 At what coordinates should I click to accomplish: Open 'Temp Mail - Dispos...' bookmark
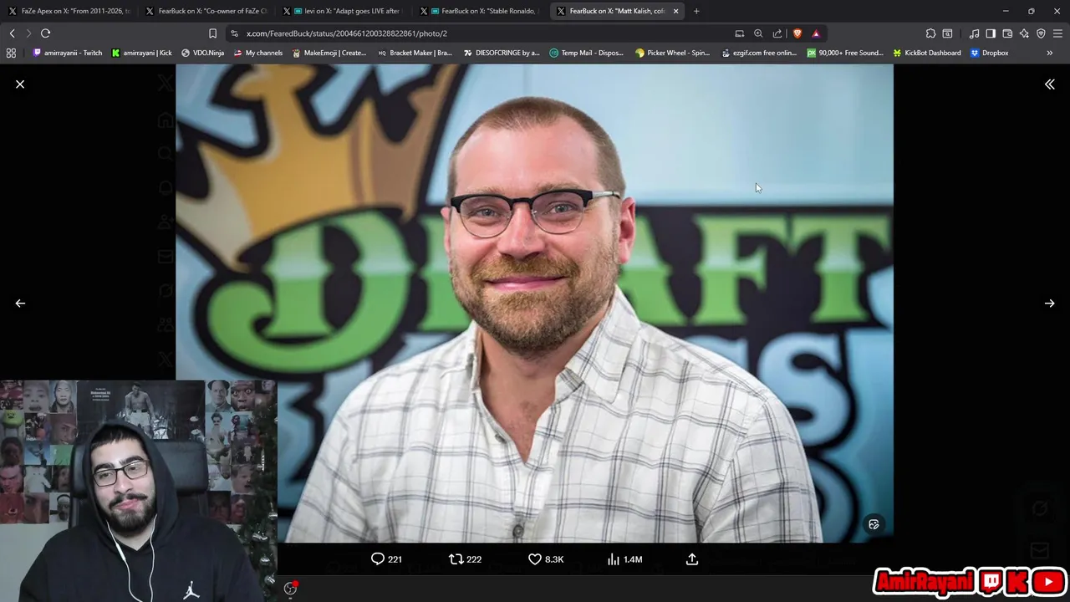pyautogui.click(x=587, y=53)
